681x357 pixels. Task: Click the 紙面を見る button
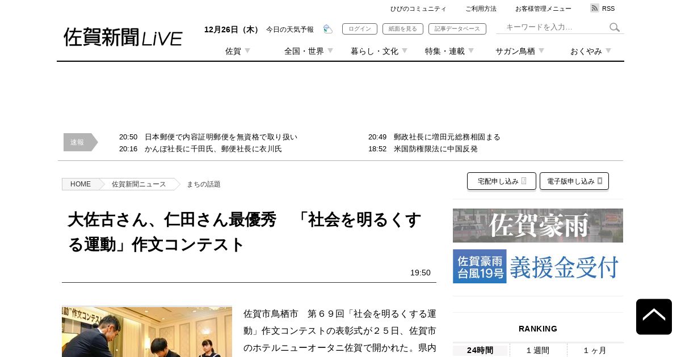[403, 29]
